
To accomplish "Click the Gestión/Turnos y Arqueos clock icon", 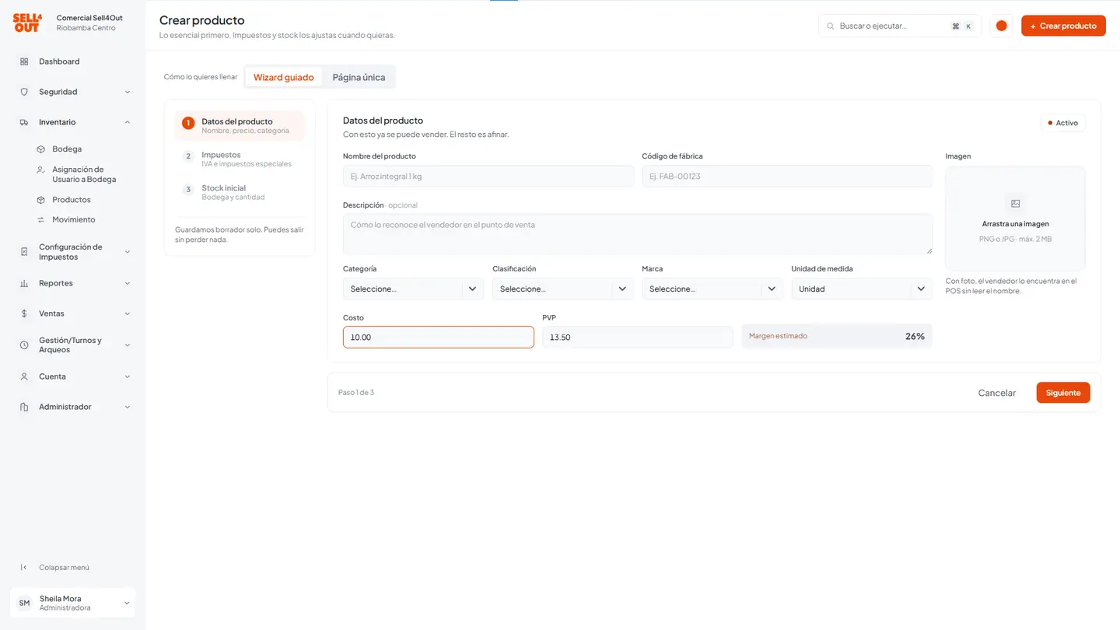I will 24,345.
